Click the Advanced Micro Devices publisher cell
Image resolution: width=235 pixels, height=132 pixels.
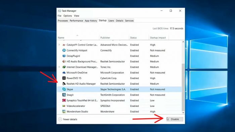coord(114,45)
